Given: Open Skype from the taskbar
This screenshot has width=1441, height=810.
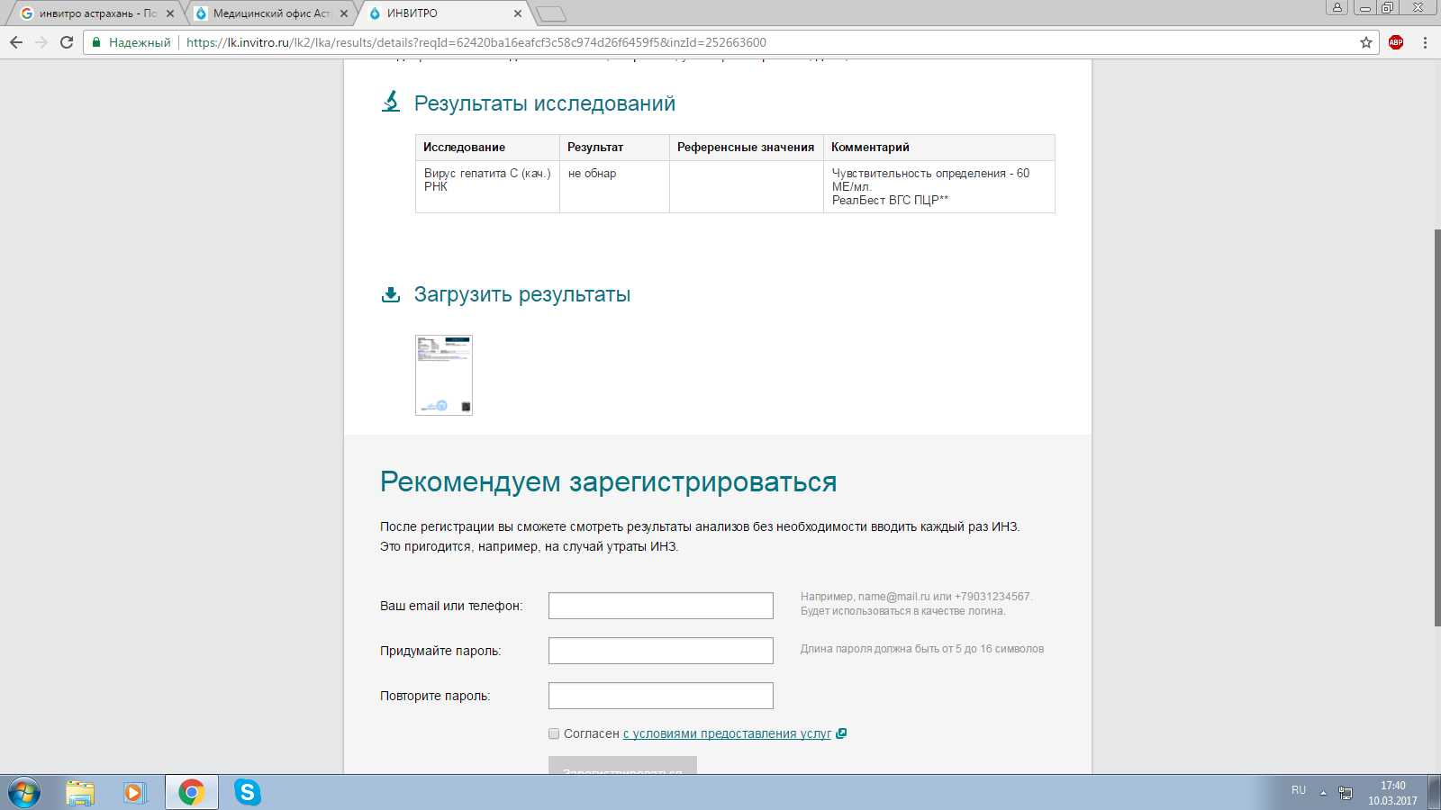Looking at the screenshot, I should 247,792.
